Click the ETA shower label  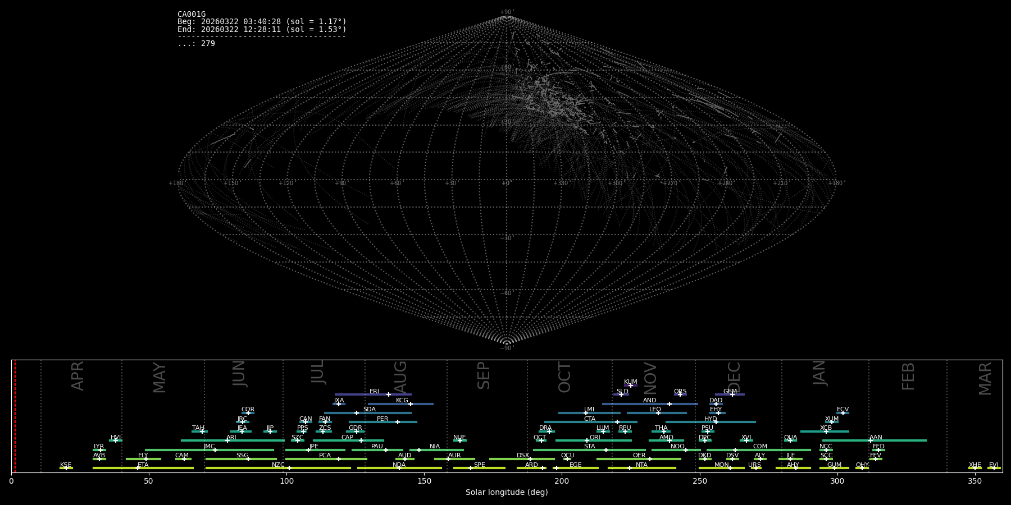143,465
